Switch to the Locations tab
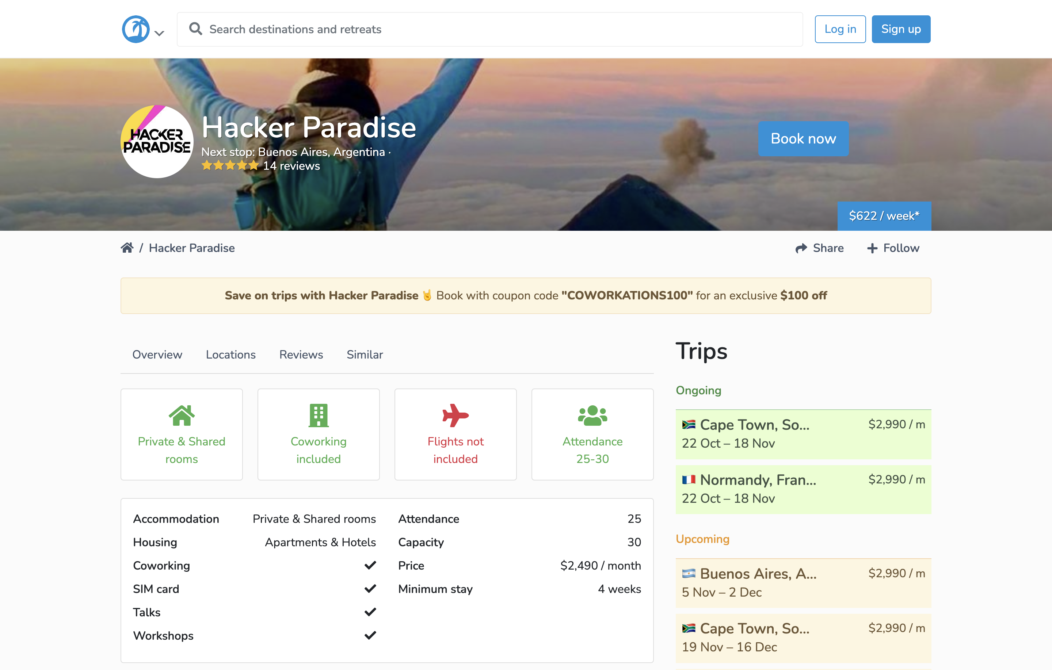 [230, 354]
